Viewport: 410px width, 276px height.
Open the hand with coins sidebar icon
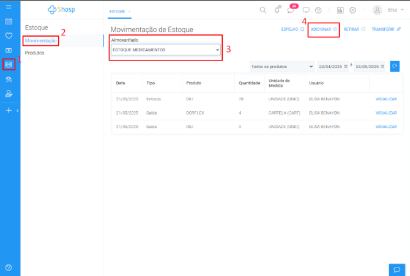[x=9, y=94]
